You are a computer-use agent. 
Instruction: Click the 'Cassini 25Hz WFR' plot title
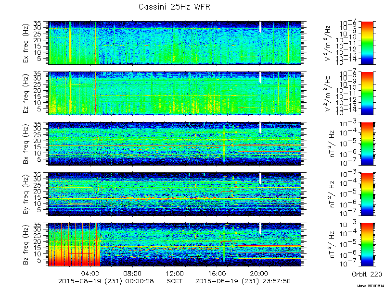[174, 7]
